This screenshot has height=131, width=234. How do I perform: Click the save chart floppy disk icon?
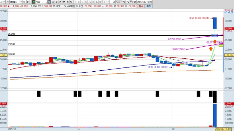[131, 2]
